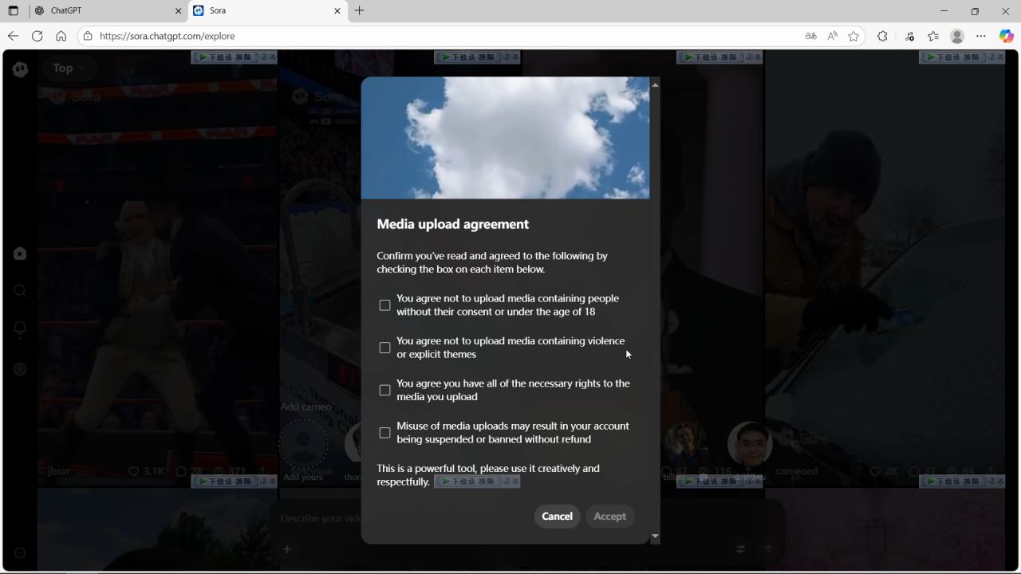Click the plus attach icon under the prompt
Viewport: 1021px width, 574px height.
point(287,548)
